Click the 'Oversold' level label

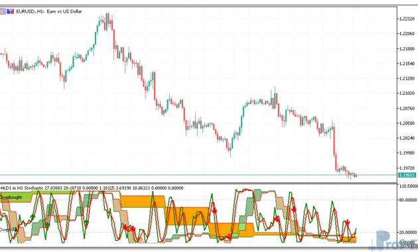click(x=9, y=229)
